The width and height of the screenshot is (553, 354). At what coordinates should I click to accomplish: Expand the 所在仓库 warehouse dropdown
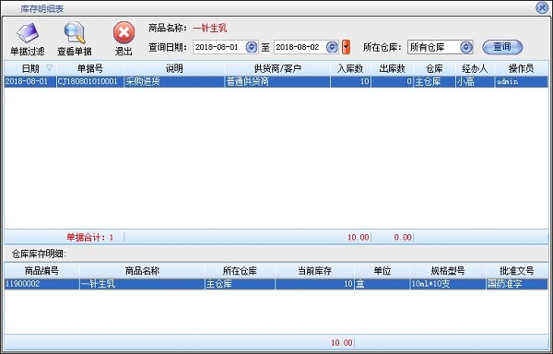(x=466, y=47)
